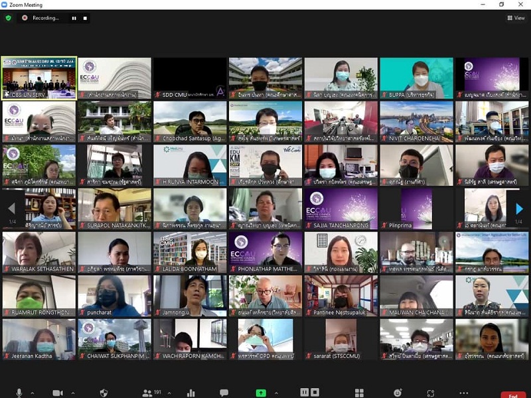
Task: Open the Polls bar chart icon
Action: coord(191,393)
